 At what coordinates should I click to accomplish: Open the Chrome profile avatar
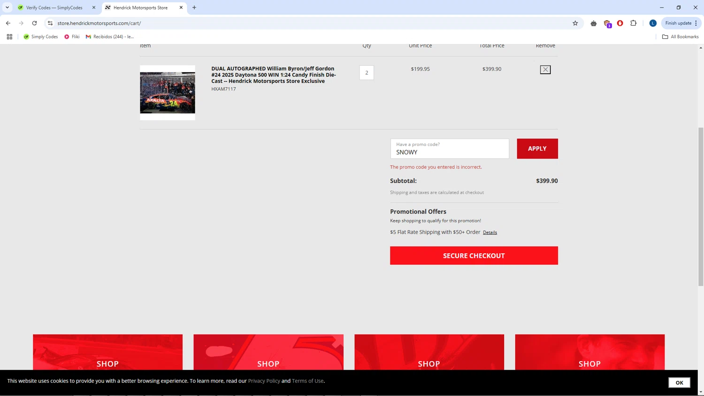653,23
